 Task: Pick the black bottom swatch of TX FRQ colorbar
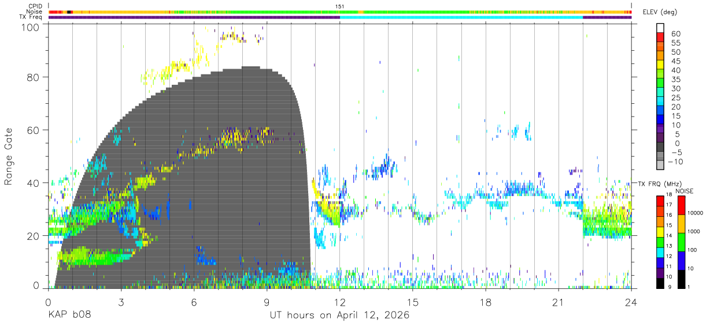point(661,283)
